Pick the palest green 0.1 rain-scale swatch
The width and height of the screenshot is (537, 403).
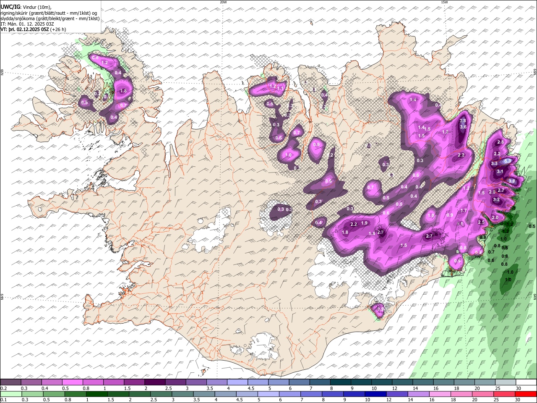click(x=11, y=394)
